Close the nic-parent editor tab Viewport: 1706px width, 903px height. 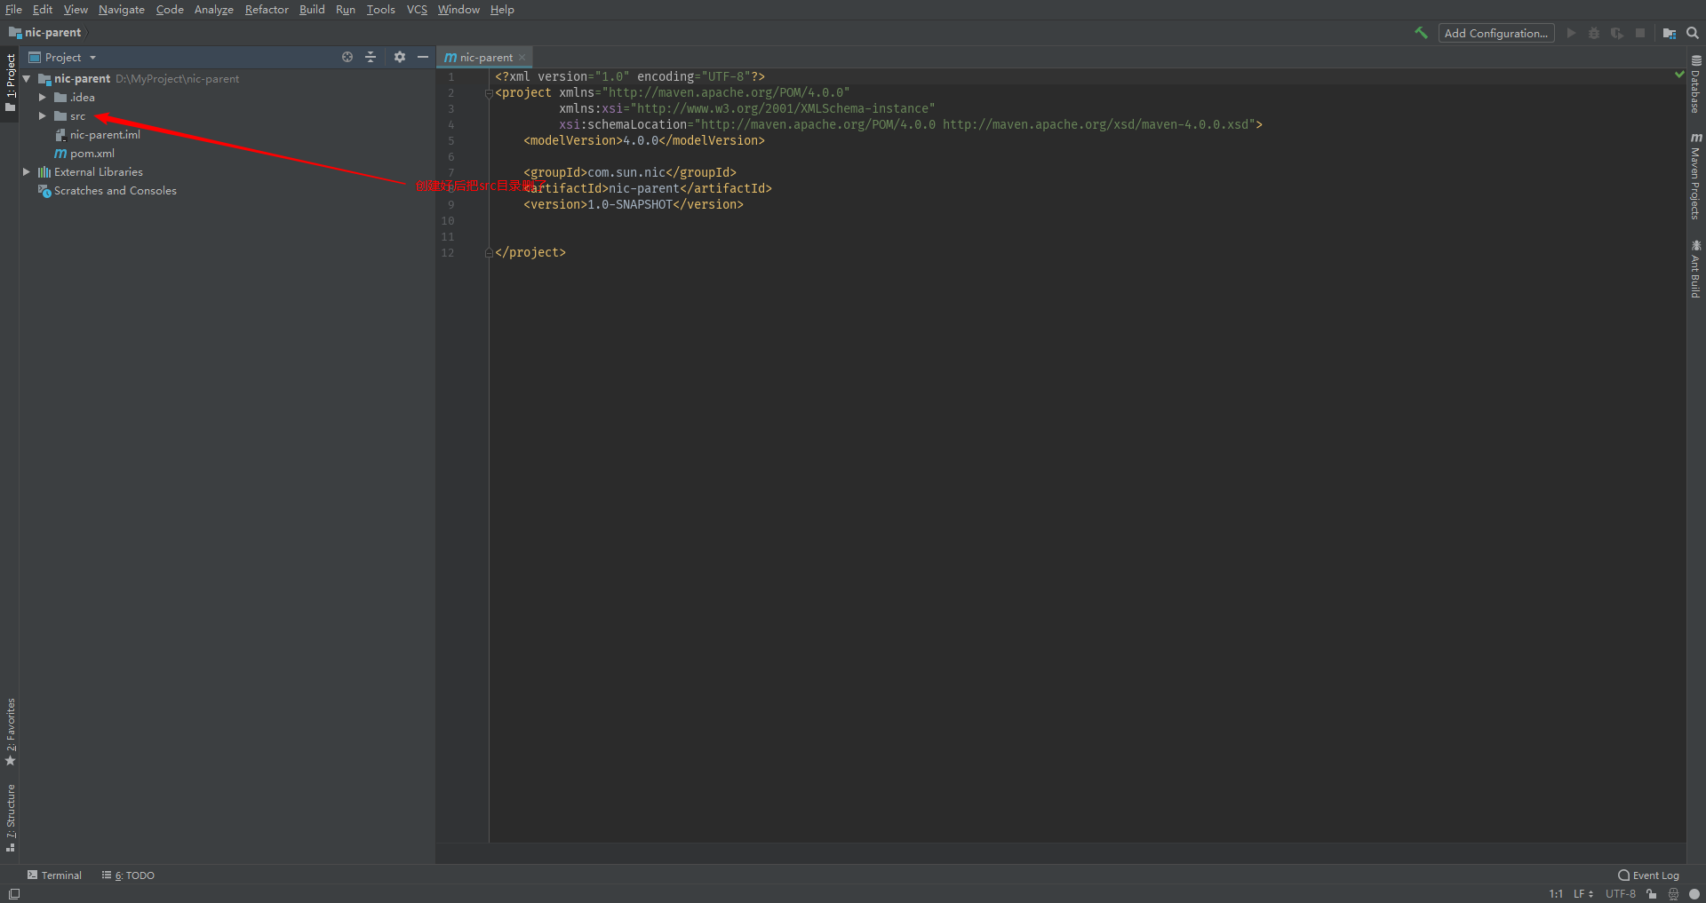[522, 58]
